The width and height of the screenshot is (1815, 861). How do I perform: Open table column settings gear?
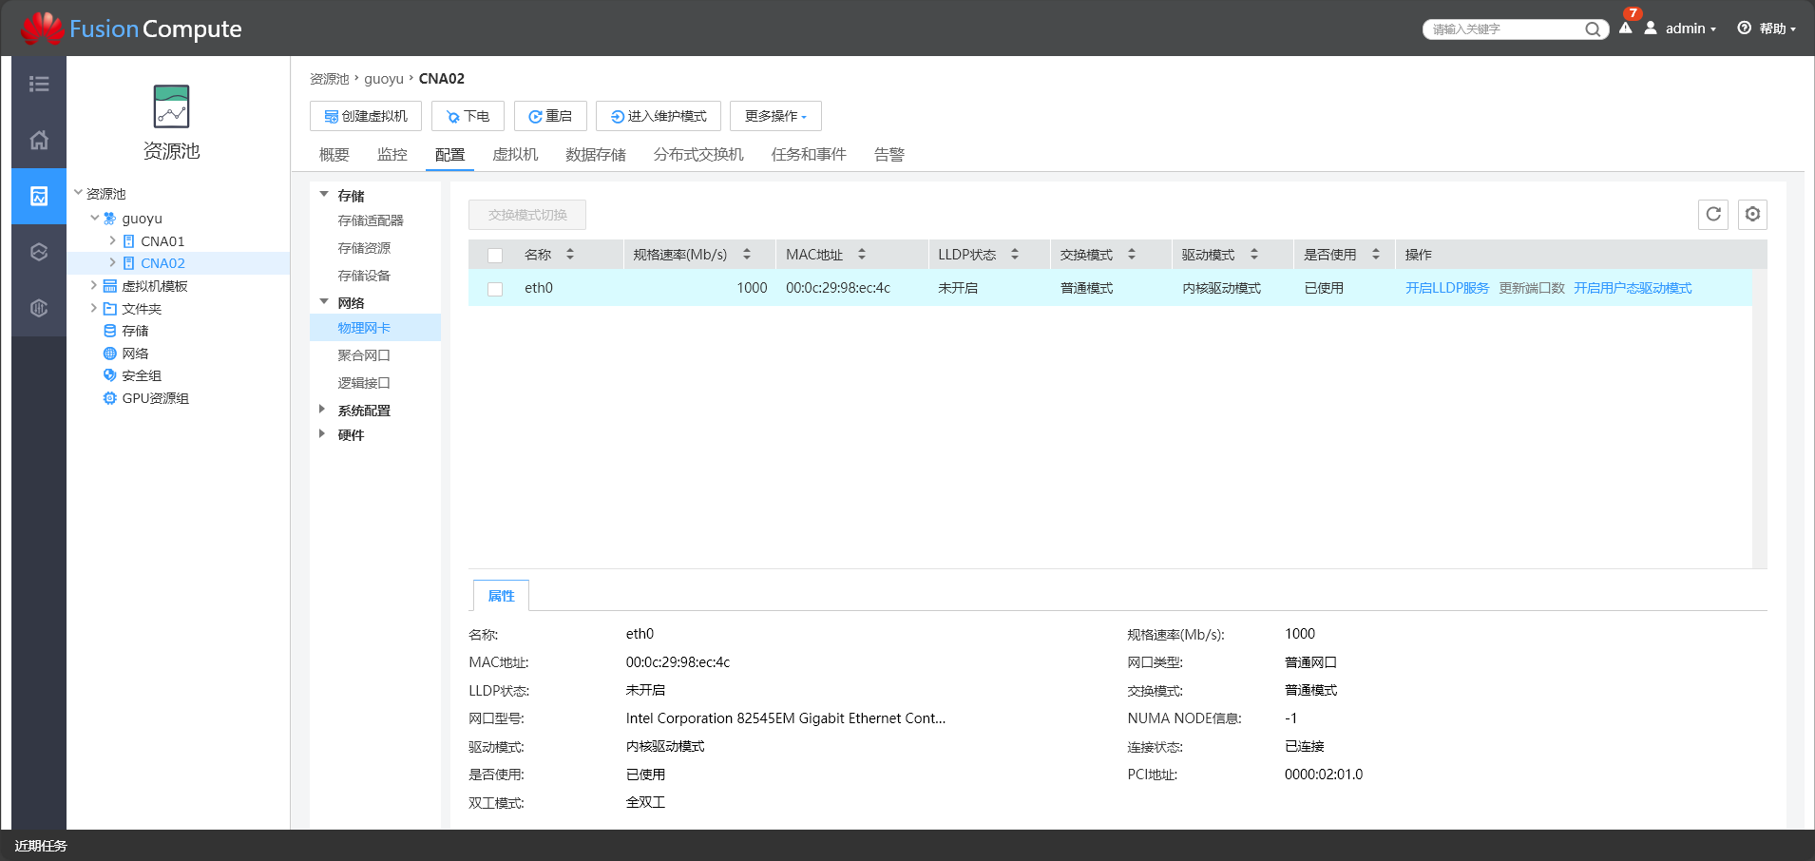tap(1753, 214)
